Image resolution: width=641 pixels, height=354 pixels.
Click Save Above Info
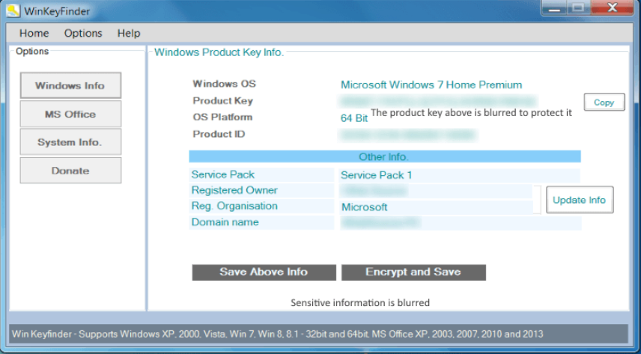(x=264, y=272)
